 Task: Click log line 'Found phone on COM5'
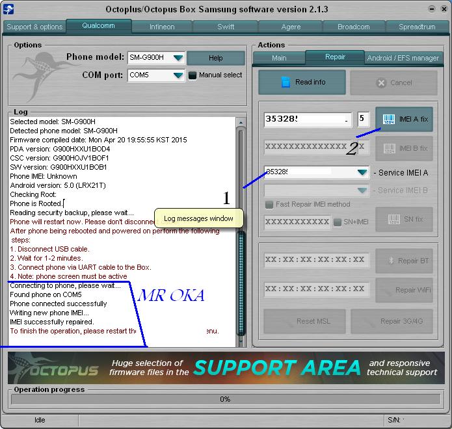(46, 294)
